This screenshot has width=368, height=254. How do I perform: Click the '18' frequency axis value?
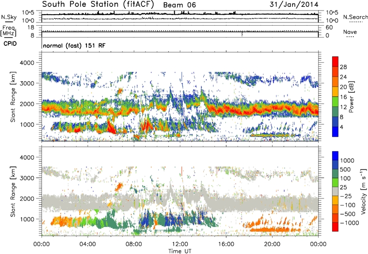tap(31, 28)
